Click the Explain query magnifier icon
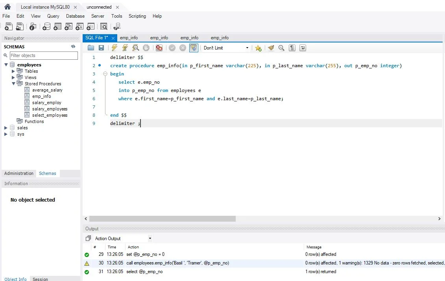 click(x=135, y=48)
